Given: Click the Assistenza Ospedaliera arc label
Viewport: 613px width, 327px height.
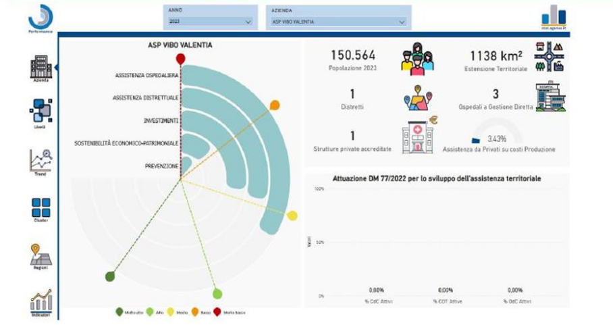Looking at the screenshot, I should 146,76.
